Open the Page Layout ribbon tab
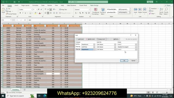174x98 pixels. (x=25, y=5)
